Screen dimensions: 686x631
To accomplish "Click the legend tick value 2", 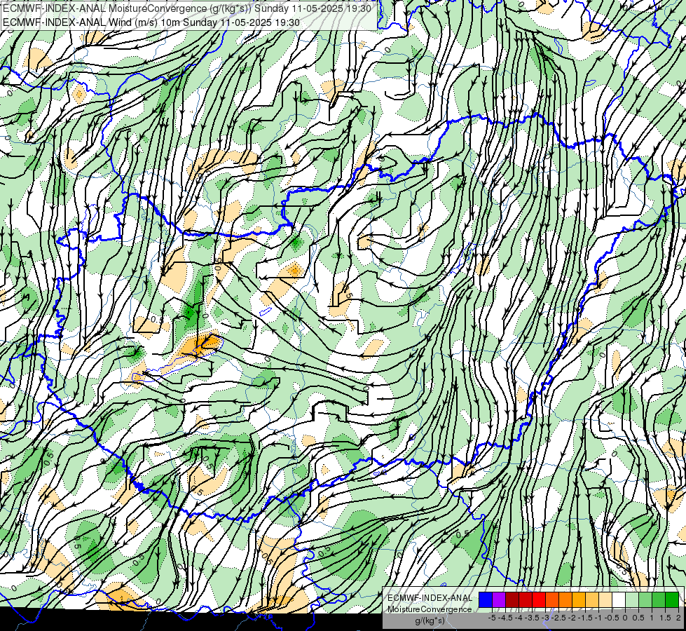I will click(x=678, y=618).
